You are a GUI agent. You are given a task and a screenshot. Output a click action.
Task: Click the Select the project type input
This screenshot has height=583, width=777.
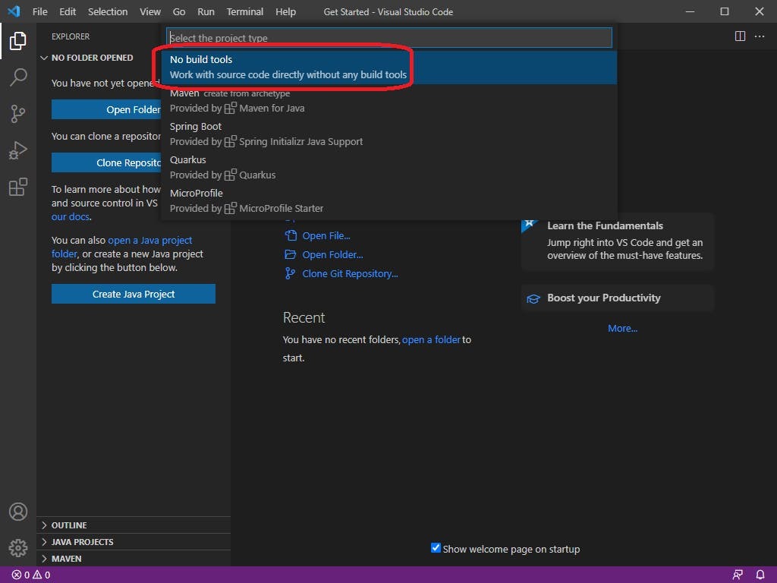point(388,38)
